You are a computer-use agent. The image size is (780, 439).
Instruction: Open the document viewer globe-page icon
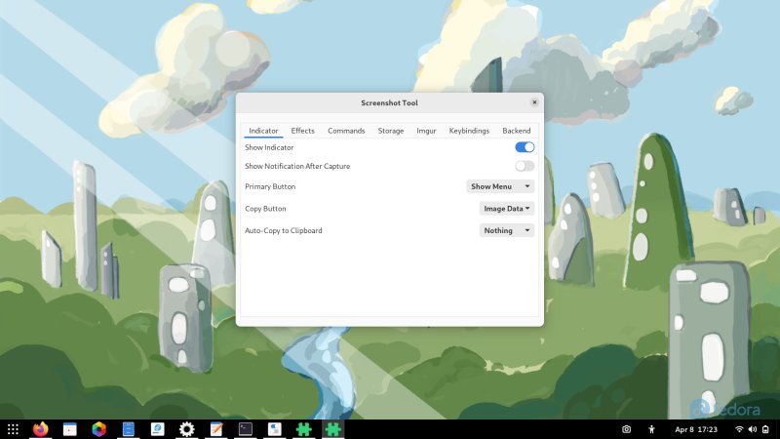pyautogui.click(x=158, y=429)
